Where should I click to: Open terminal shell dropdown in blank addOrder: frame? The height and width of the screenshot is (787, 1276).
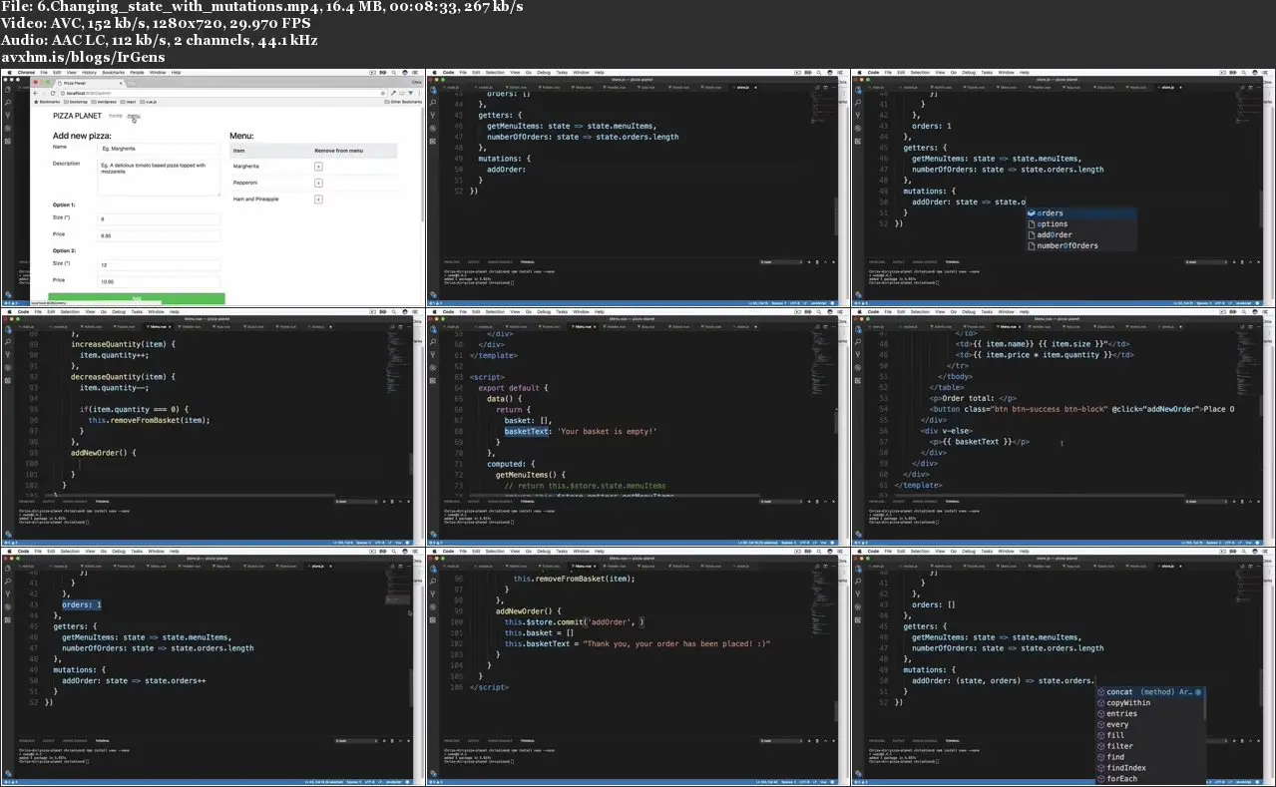click(779, 262)
